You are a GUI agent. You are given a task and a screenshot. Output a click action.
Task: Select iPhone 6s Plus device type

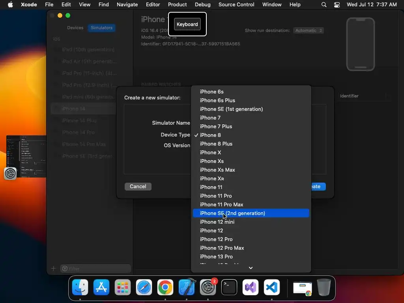pos(251,101)
